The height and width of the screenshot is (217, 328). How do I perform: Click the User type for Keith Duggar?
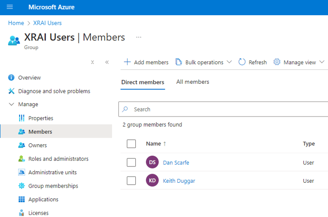[x=308, y=181]
